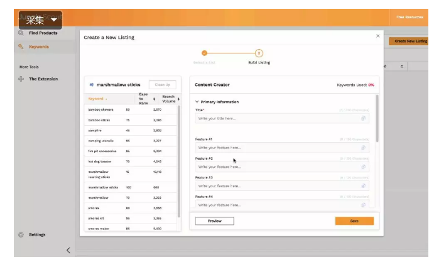This screenshot has width=434, height=264.
Task: Click the copy icon in Feature #4
Action: 363,205
